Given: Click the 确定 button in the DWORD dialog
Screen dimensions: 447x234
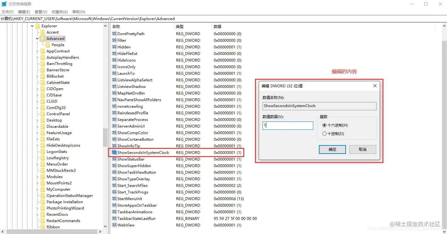Looking at the screenshot, I should coord(332,149).
